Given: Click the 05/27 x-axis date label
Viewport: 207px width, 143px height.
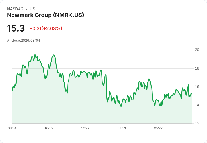Looking at the screenshot, I should click(x=158, y=128).
